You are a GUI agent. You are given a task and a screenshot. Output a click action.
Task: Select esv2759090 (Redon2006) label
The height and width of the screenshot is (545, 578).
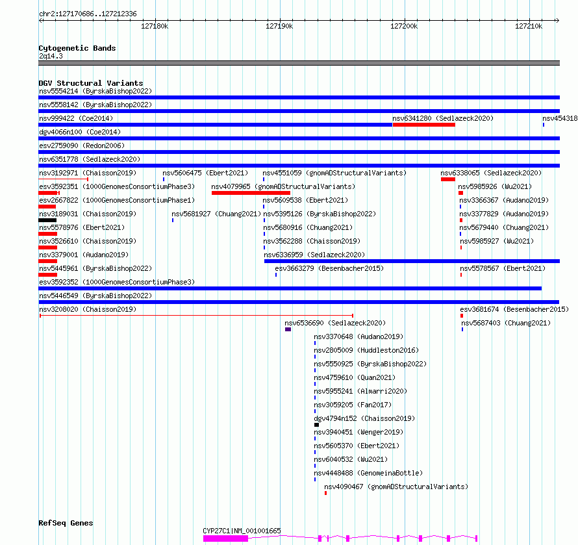tap(82, 146)
